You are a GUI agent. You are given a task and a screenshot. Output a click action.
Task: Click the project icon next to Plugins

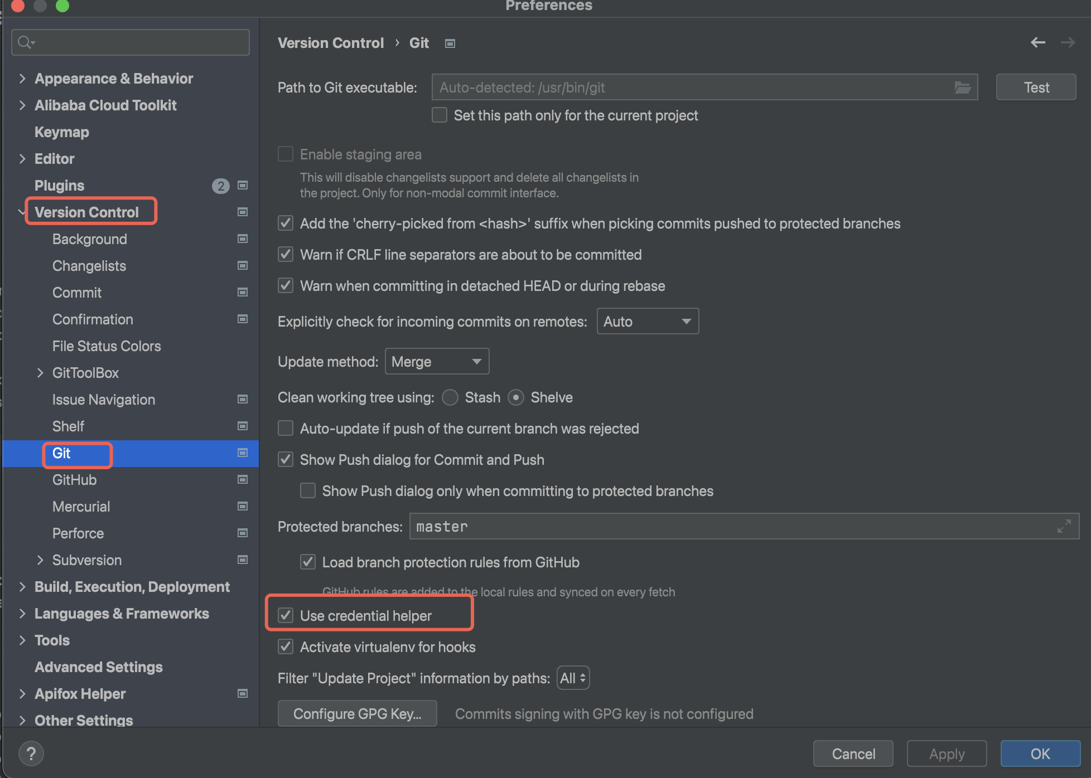(243, 186)
